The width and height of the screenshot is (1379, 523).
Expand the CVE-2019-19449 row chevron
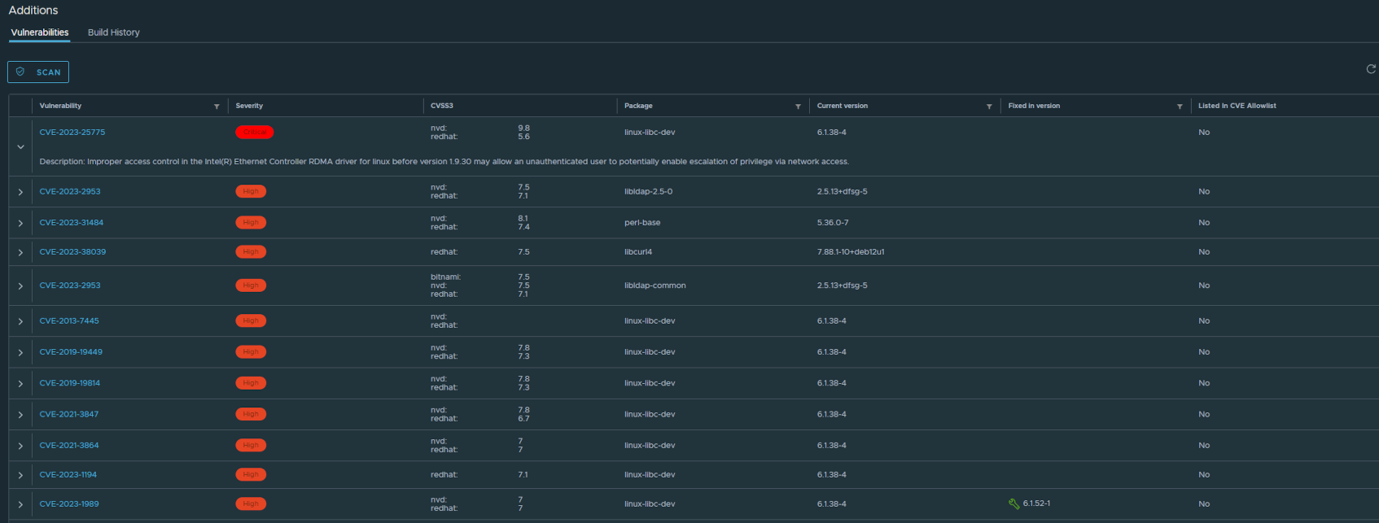click(x=20, y=352)
